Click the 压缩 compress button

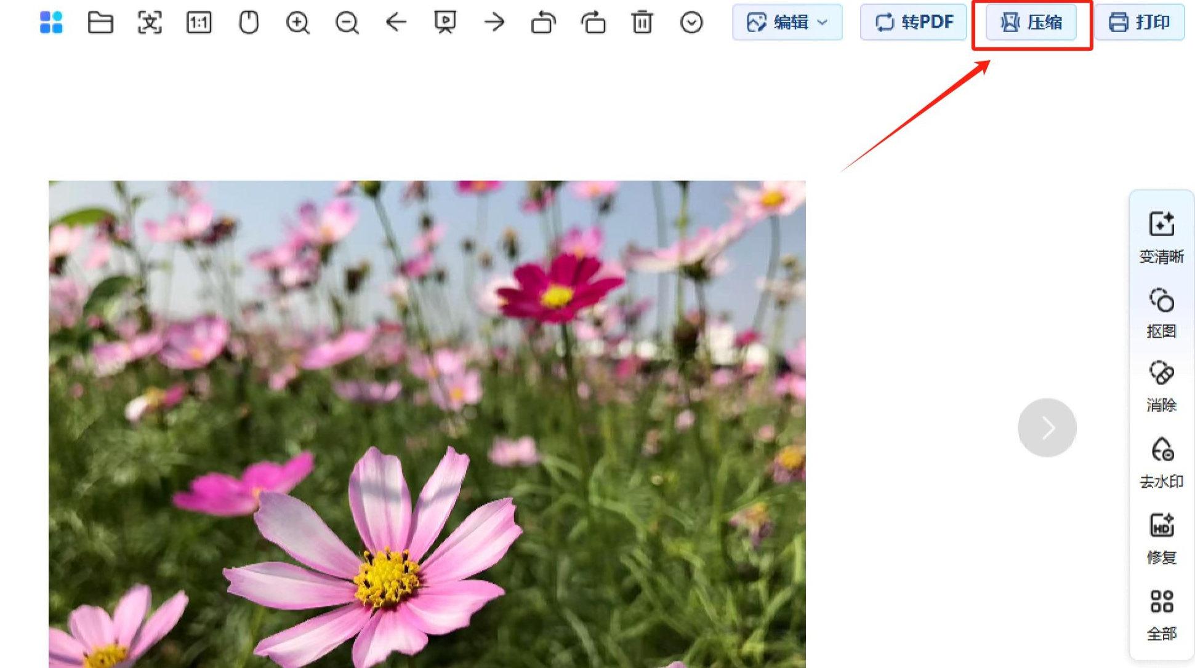click(x=1031, y=23)
